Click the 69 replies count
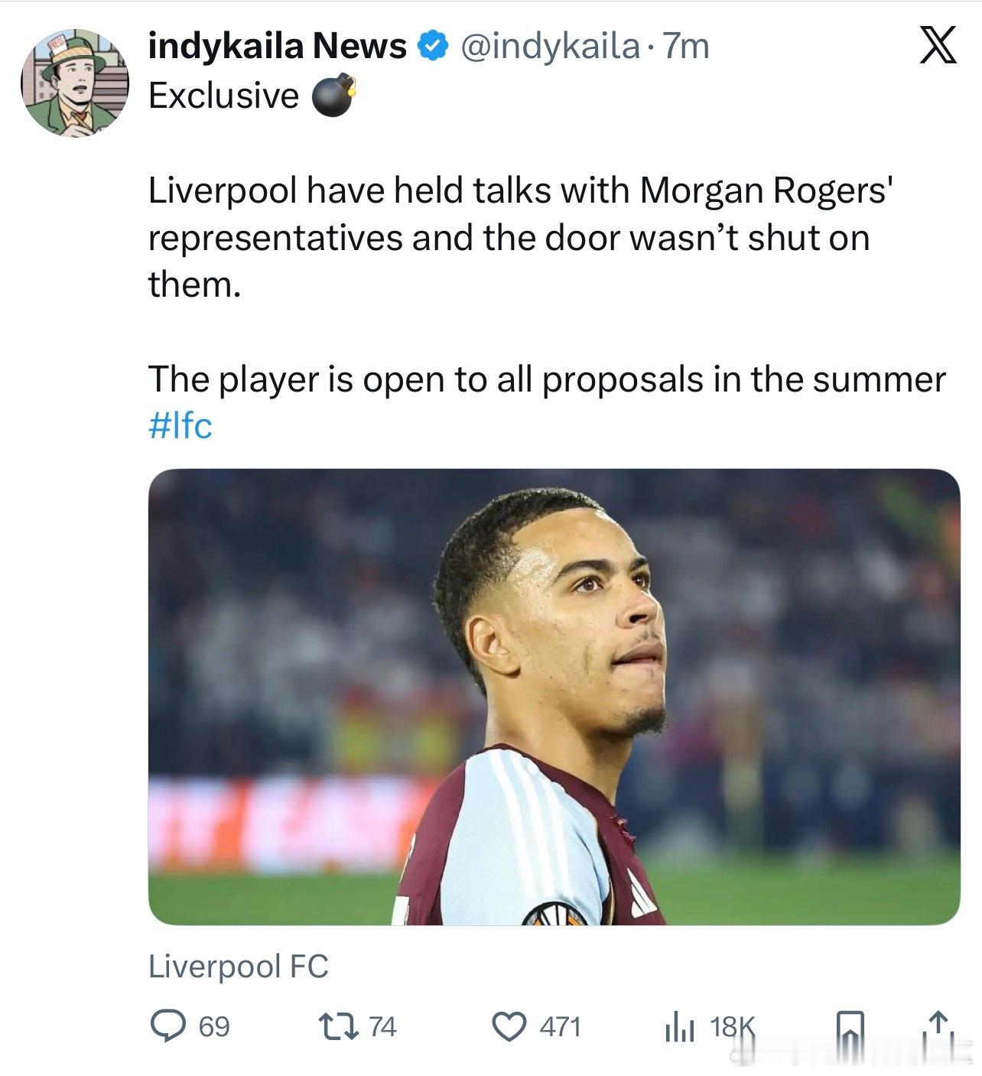 pyautogui.click(x=214, y=1026)
